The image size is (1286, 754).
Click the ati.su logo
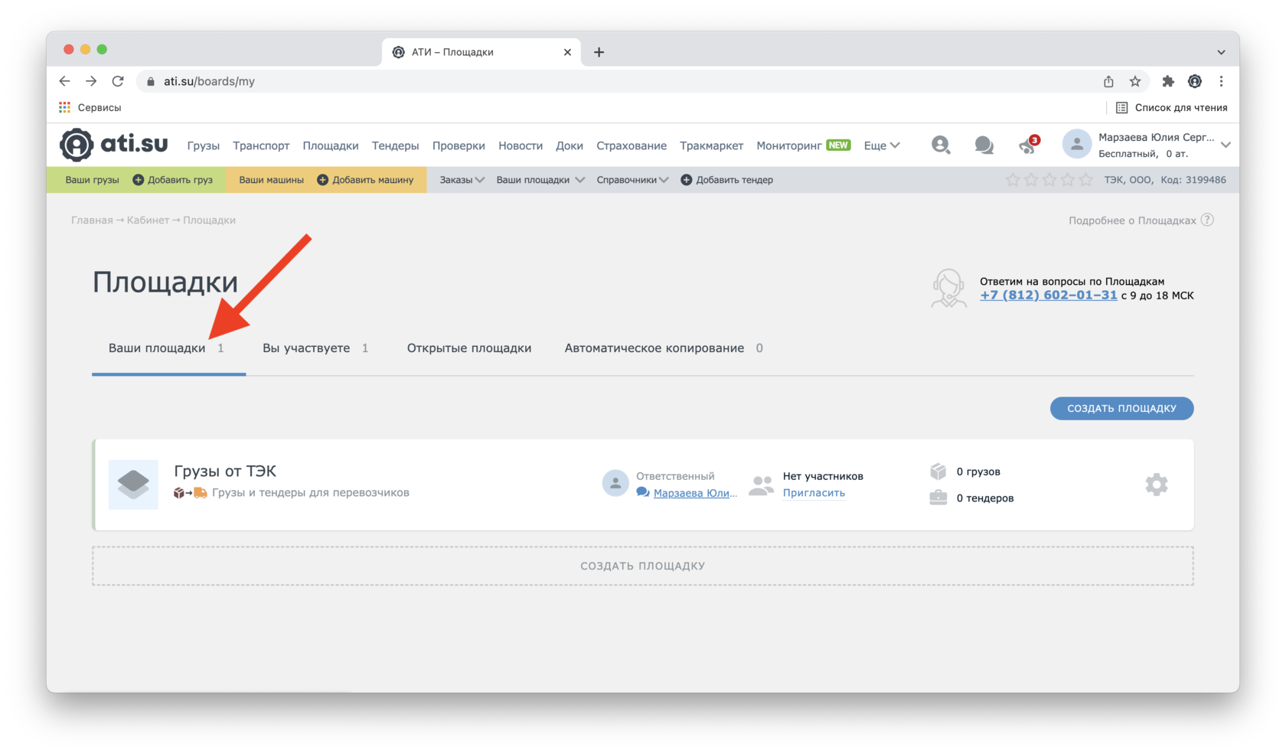tap(114, 144)
